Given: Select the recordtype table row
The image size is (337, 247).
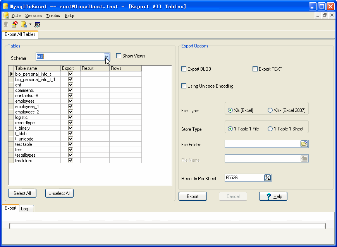Looking at the screenshot, I should [75, 123].
